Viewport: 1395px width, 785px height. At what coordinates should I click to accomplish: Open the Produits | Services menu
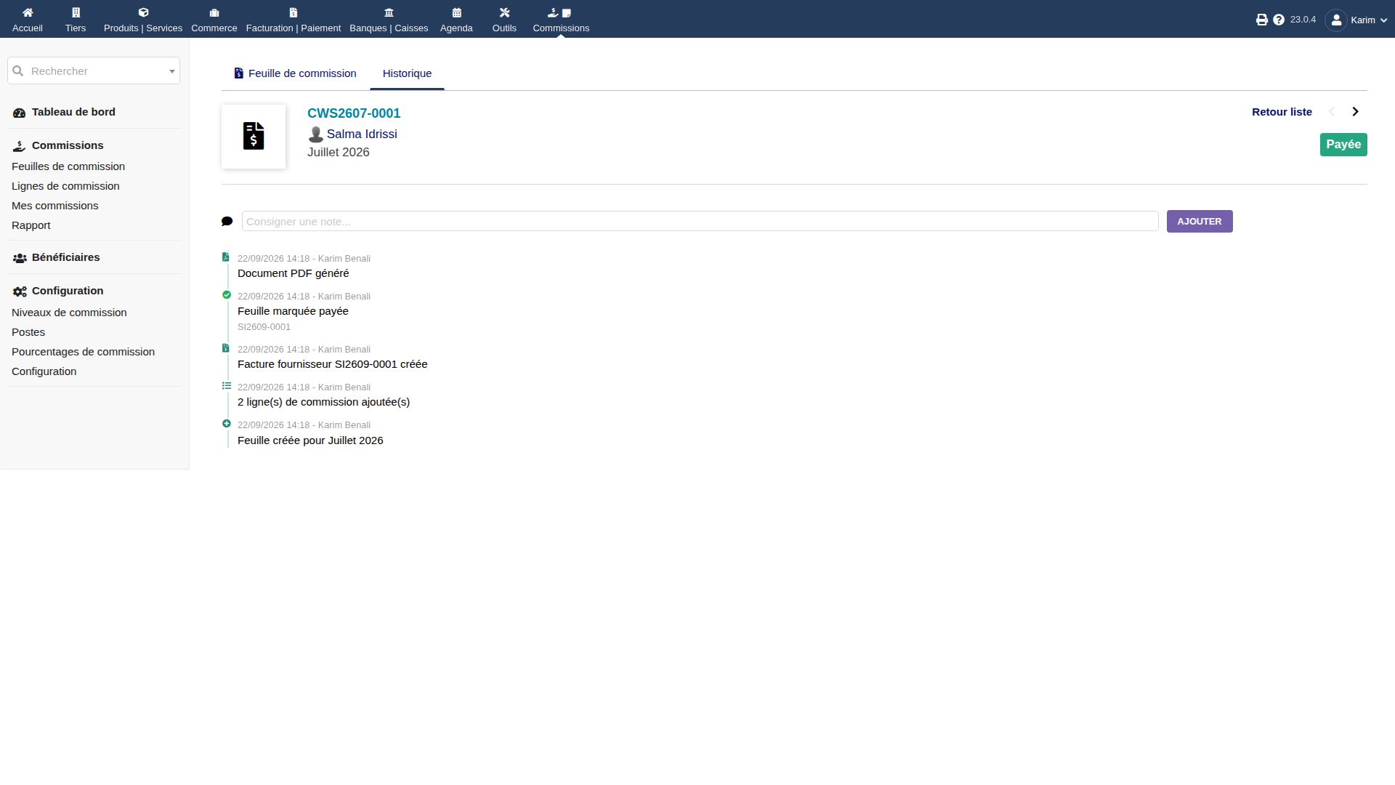point(143,19)
